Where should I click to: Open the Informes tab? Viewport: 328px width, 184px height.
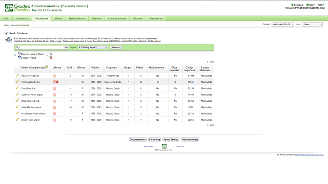pyautogui.click(x=138, y=18)
